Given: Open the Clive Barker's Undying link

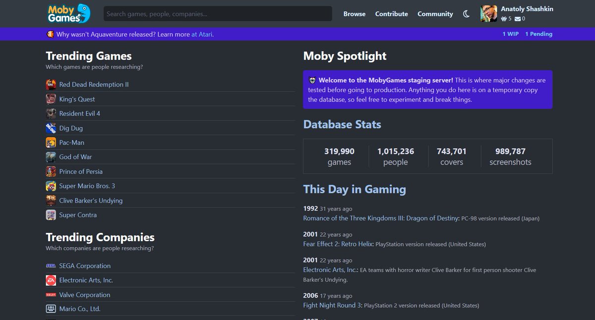Looking at the screenshot, I should click(91, 201).
